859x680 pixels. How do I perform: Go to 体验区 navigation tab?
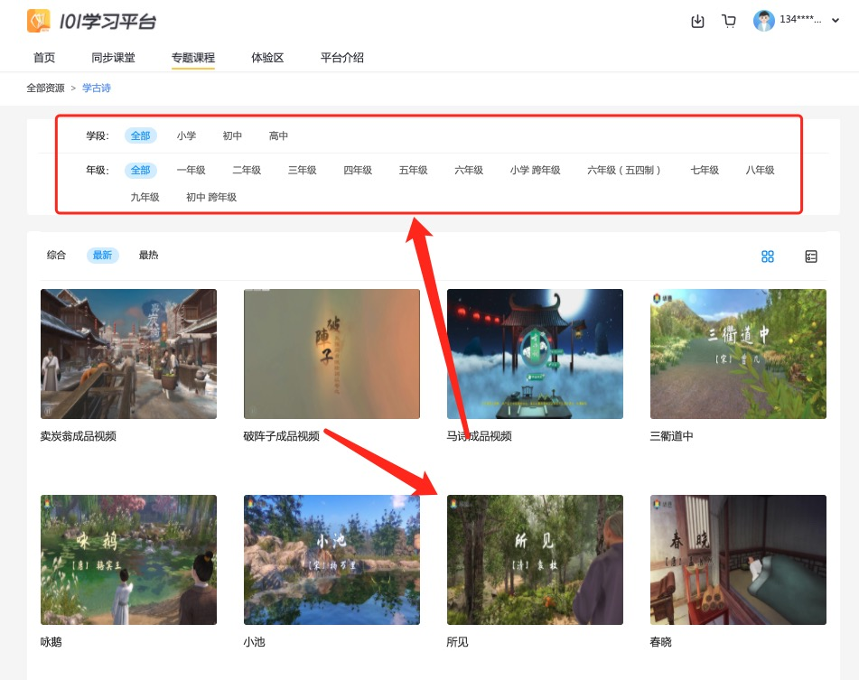[x=267, y=58]
